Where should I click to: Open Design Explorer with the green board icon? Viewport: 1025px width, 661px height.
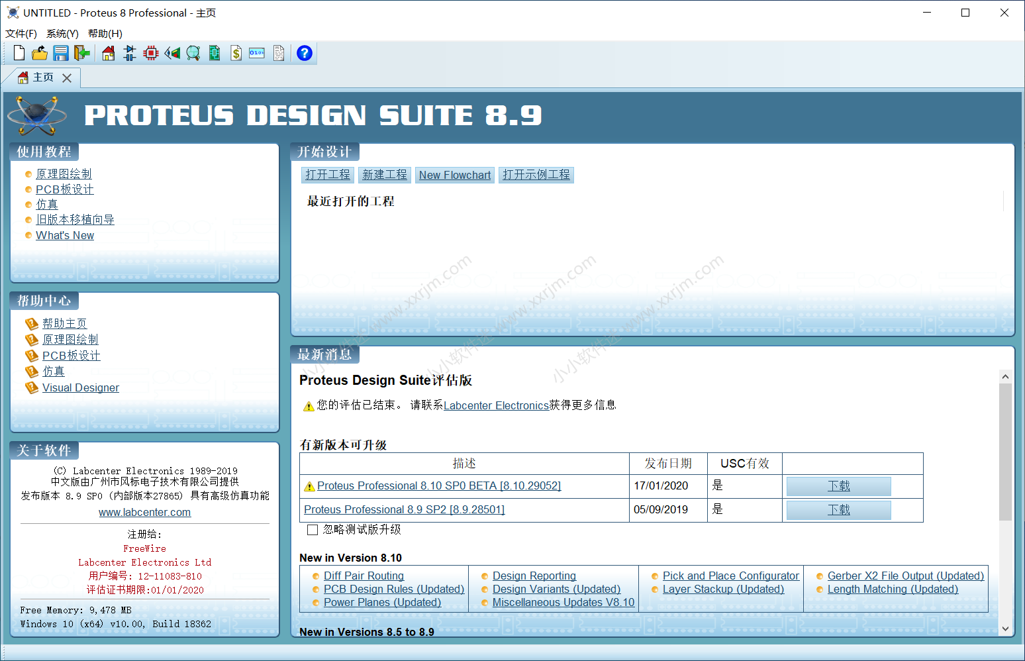[215, 53]
